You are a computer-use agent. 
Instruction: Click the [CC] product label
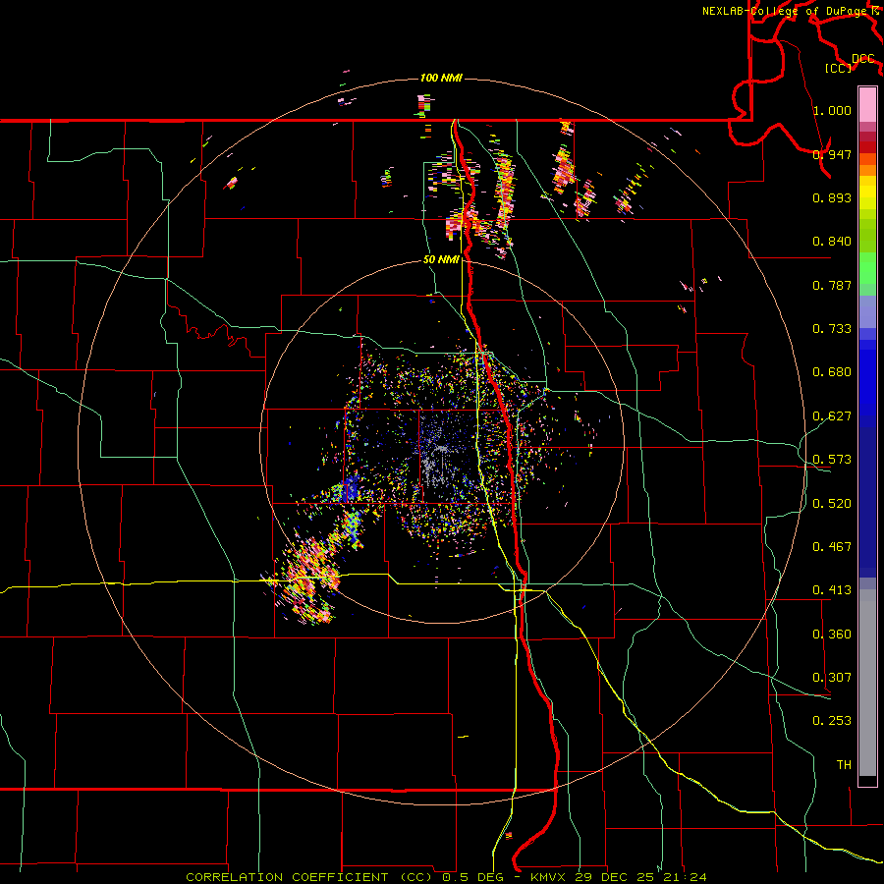pos(839,68)
